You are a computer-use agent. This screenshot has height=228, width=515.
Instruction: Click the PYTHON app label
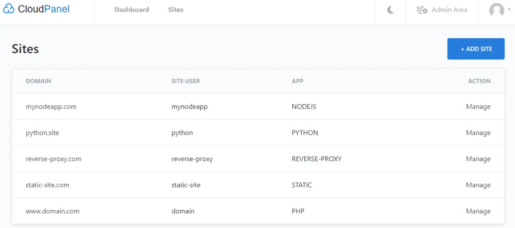coord(305,133)
